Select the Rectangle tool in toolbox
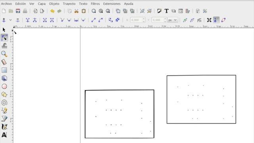This screenshot has height=143, width=254. (x=4, y=70)
